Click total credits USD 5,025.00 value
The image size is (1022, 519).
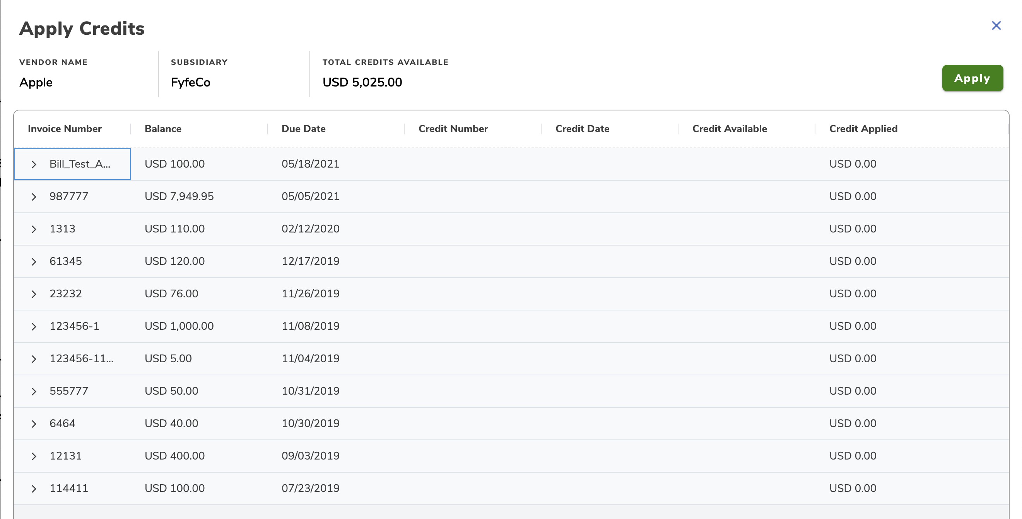[362, 82]
